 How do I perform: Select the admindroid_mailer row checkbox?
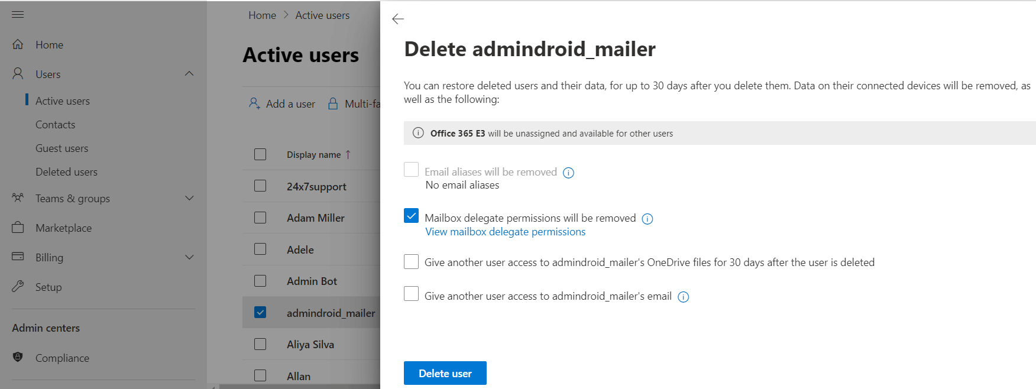(x=260, y=312)
